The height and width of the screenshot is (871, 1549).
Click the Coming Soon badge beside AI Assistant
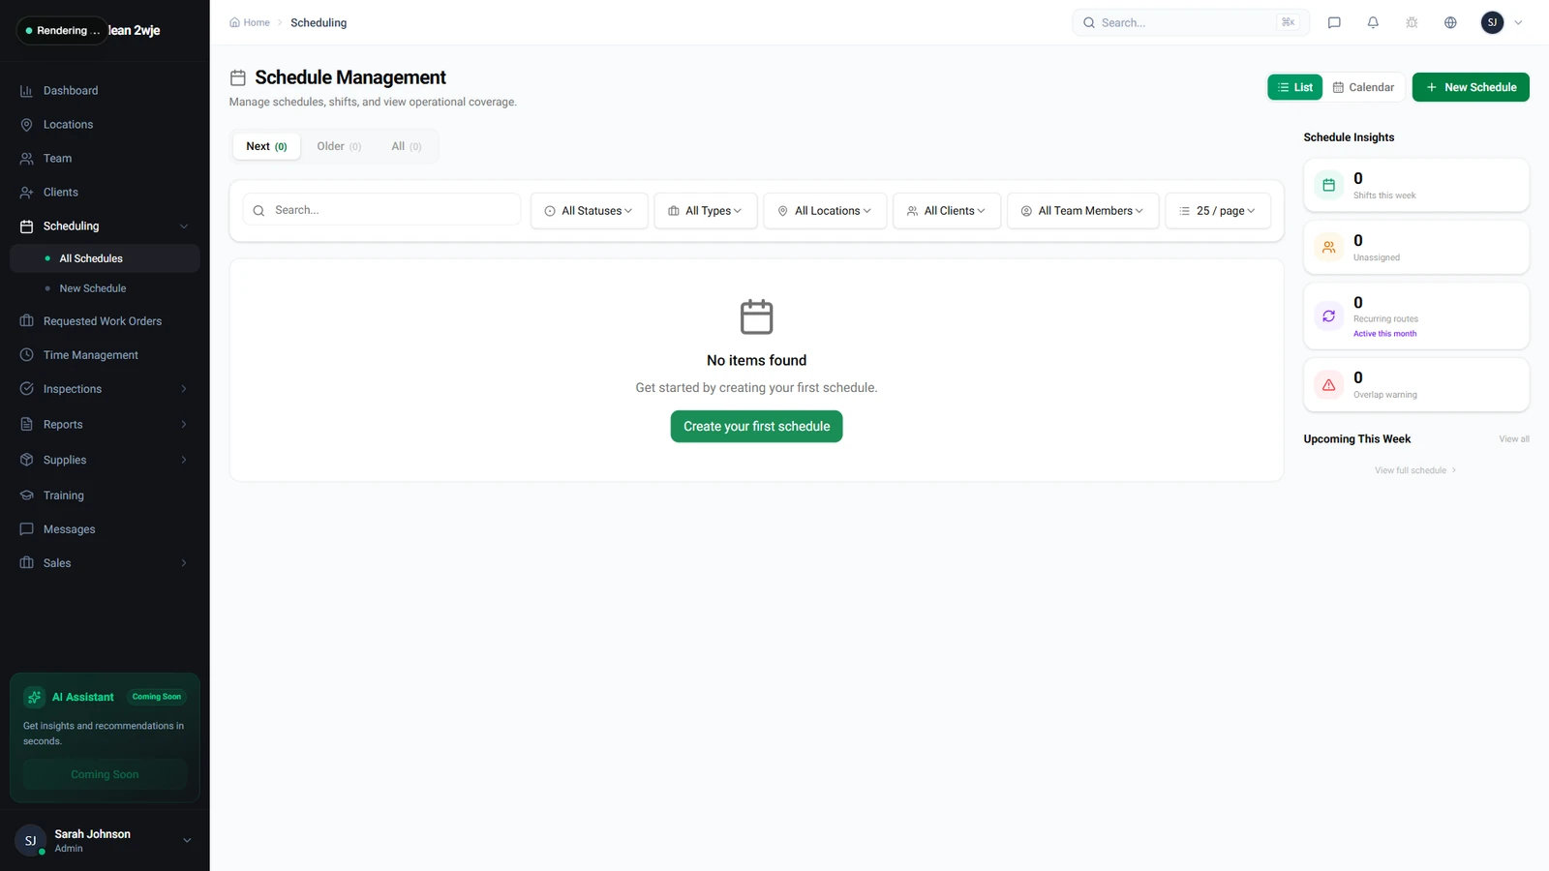pyautogui.click(x=157, y=697)
